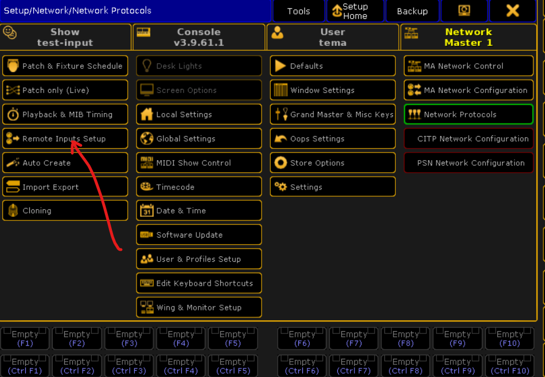This screenshot has height=377, width=545.
Task: Click the Defaults play-arrow icon
Action: (280, 66)
